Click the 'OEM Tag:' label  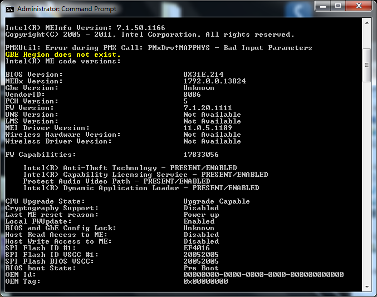23,281
